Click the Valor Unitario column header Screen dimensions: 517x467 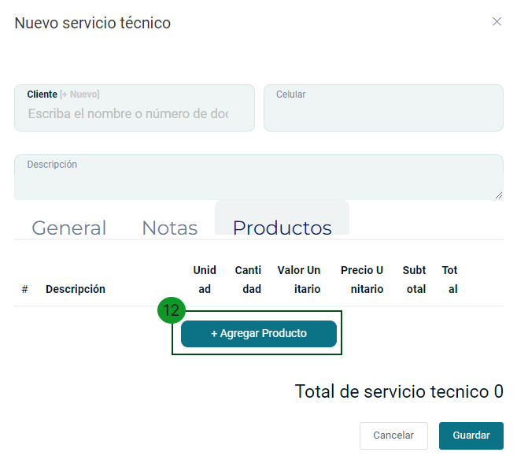click(299, 280)
